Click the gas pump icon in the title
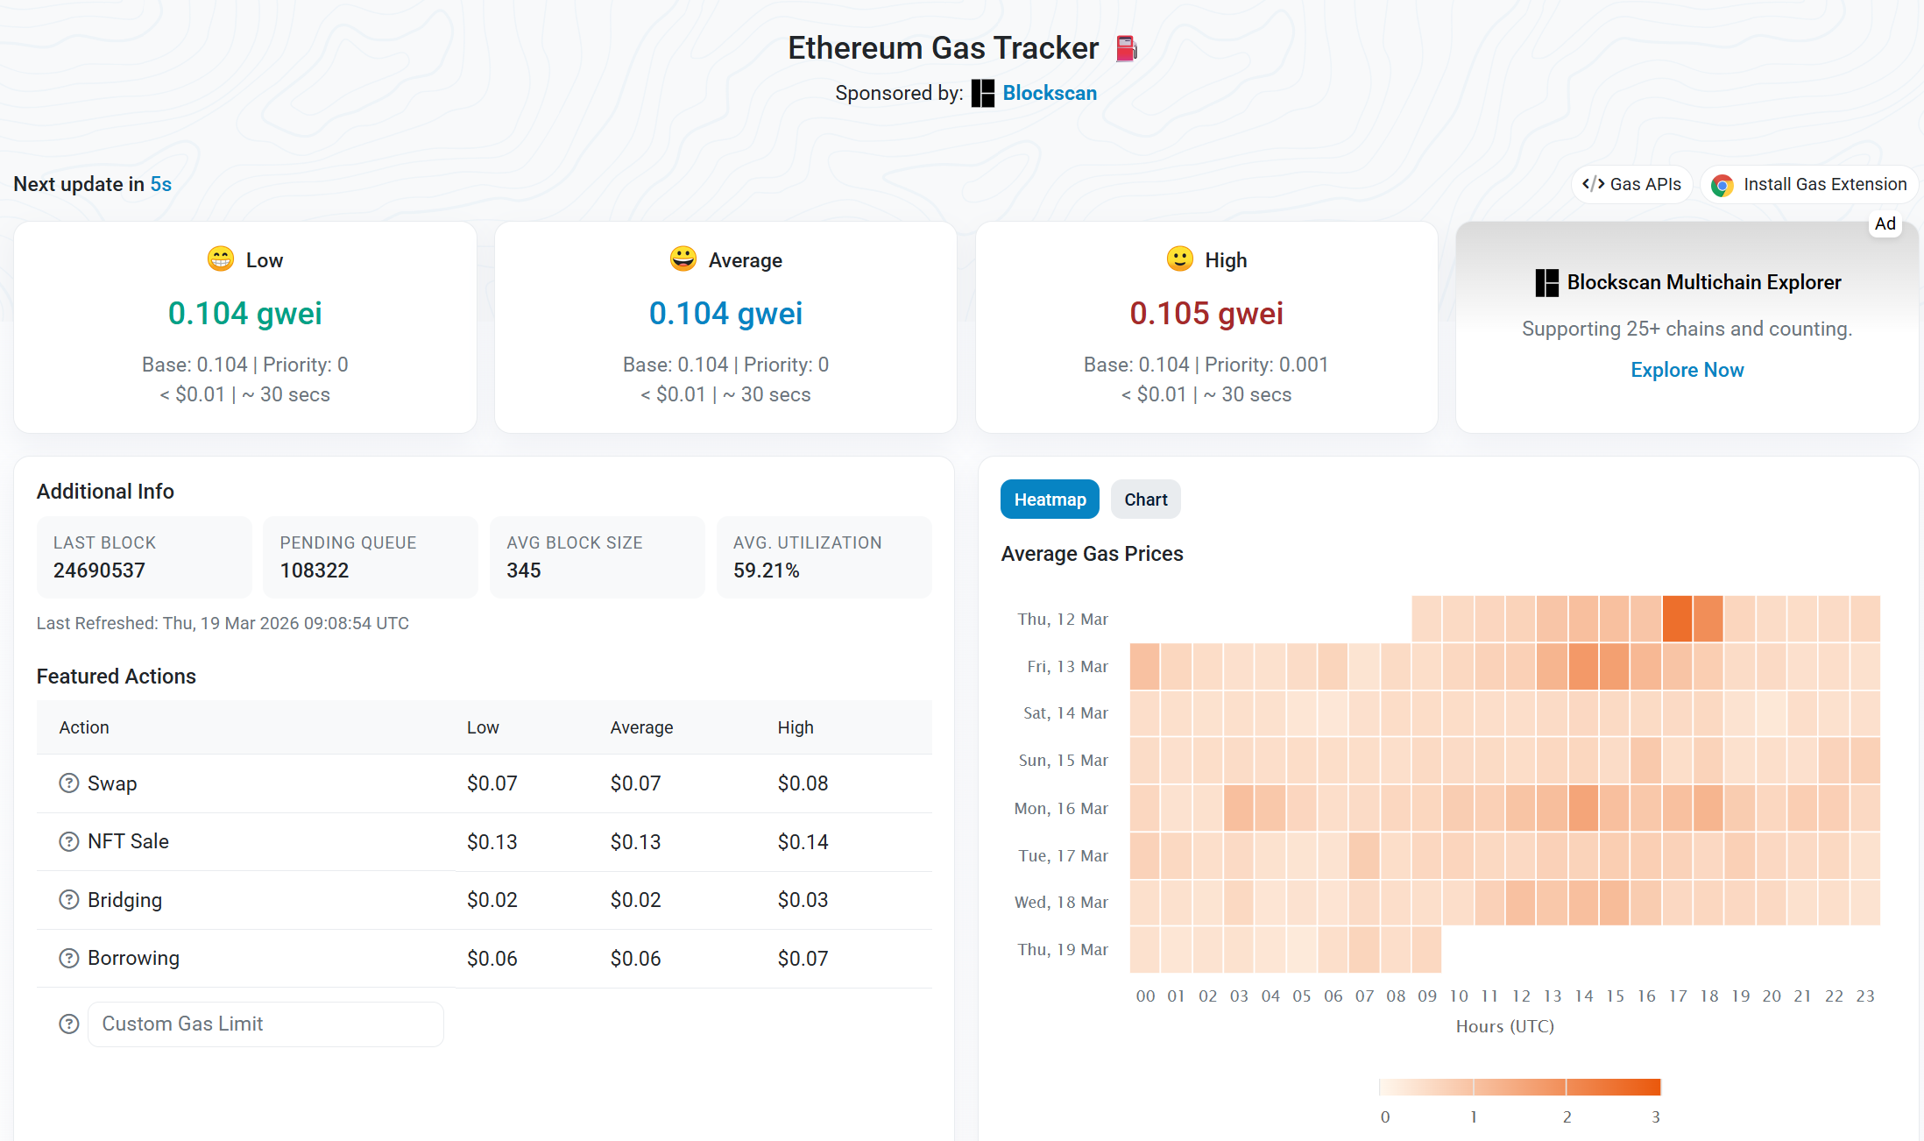The width and height of the screenshot is (1924, 1141). [1126, 48]
